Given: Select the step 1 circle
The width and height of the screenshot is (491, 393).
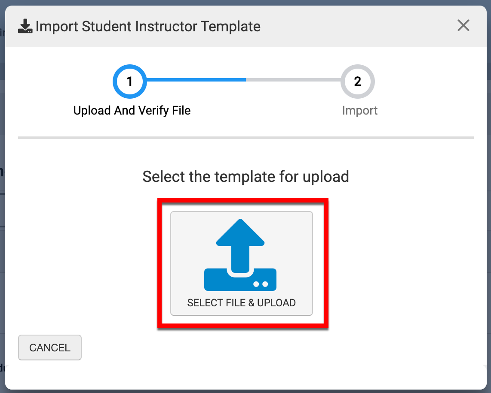Looking at the screenshot, I should coord(130,81).
